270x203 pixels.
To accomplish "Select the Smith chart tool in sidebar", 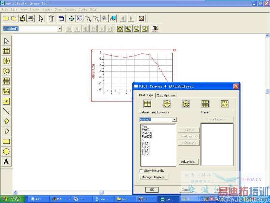I will pyautogui.click(x=6, y=71).
